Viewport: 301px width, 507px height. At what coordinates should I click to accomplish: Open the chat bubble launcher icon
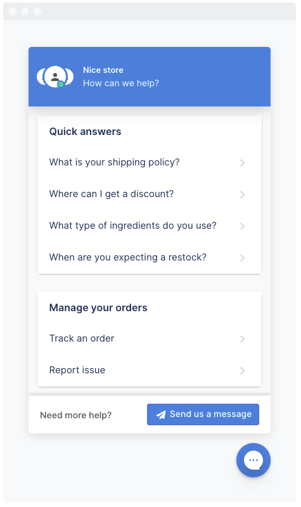tap(253, 460)
